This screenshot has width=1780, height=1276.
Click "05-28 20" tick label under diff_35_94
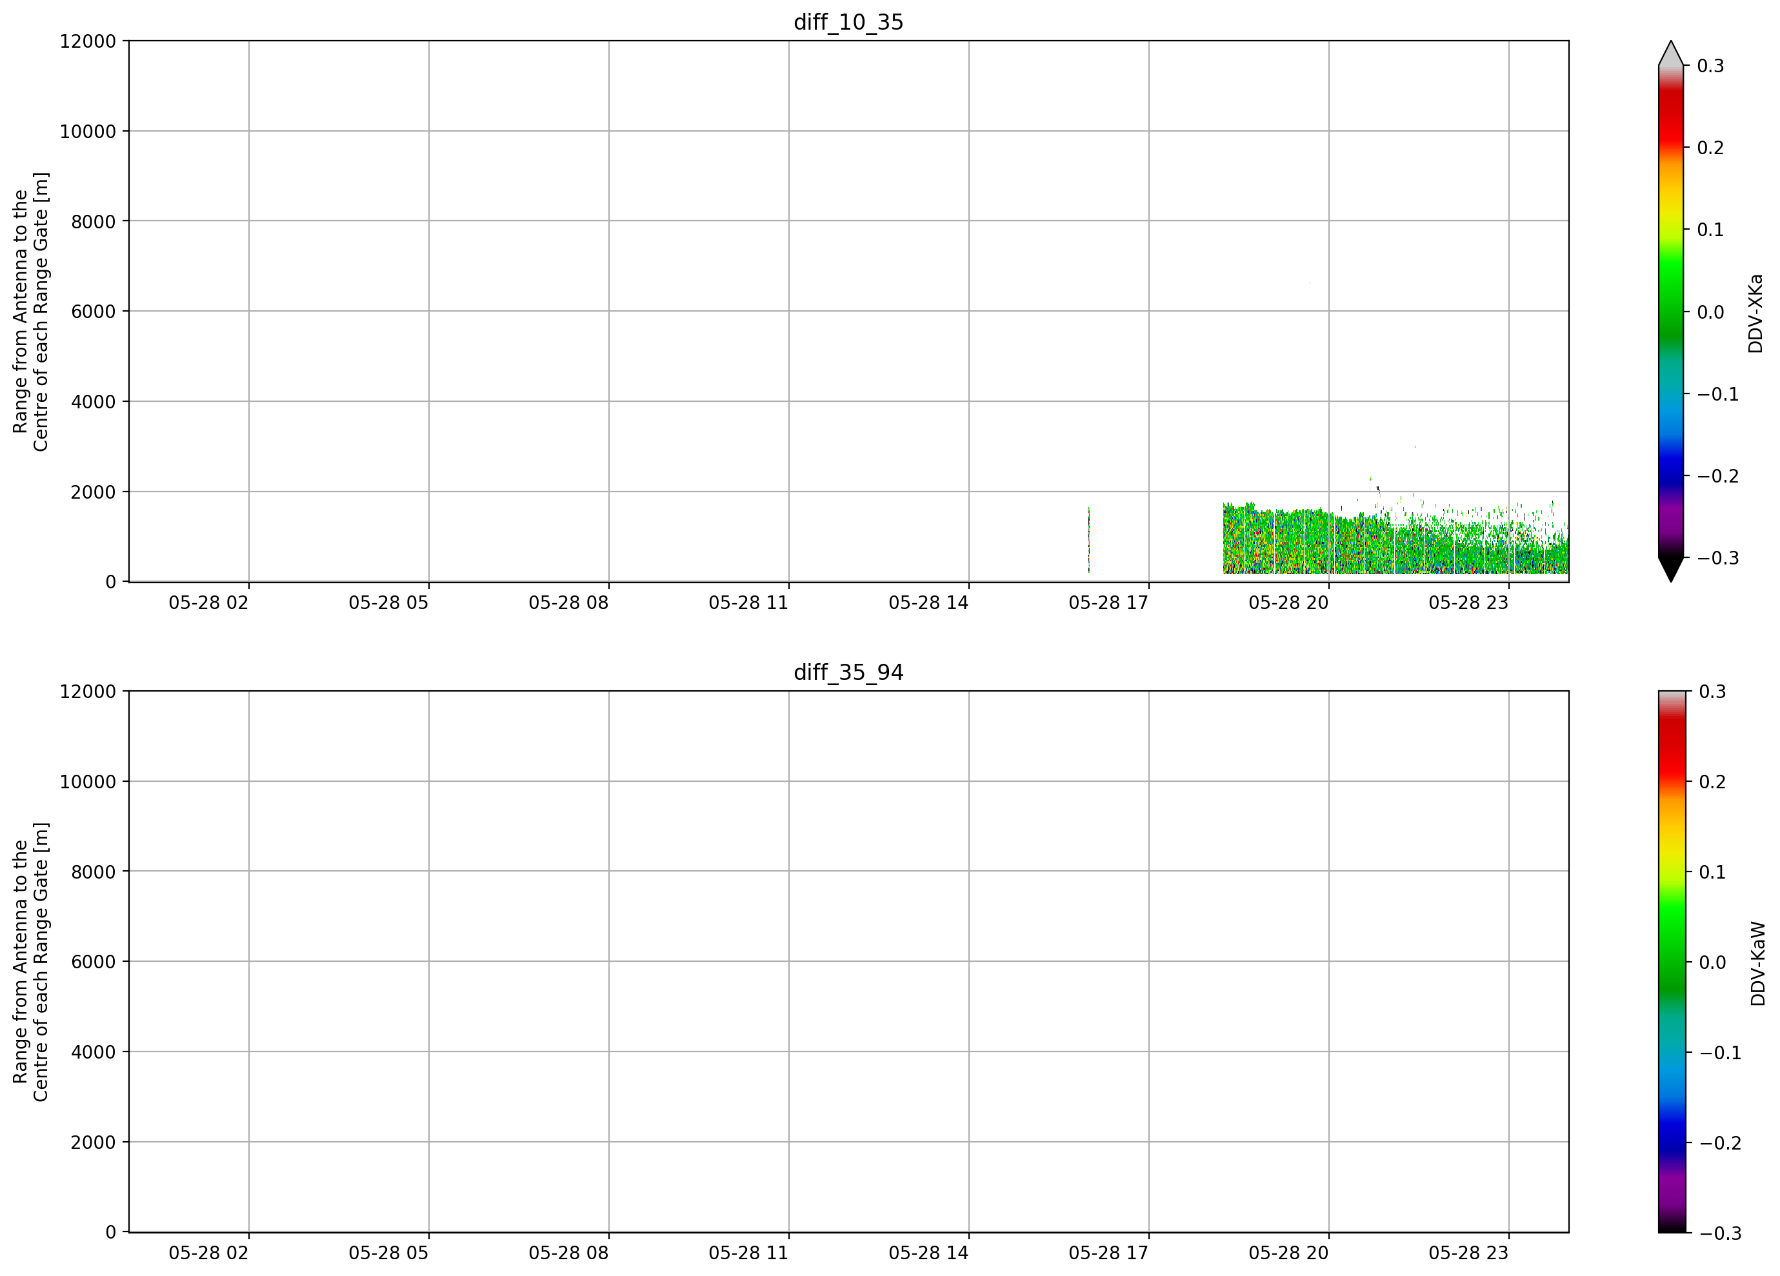[x=1288, y=1253]
